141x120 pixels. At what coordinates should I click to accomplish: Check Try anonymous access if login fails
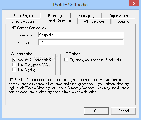click(x=66, y=60)
